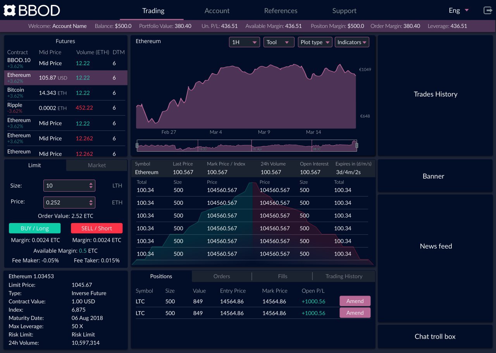Click the Un. P/L value in the header
This screenshot has height=353, width=496.
[x=229, y=26]
